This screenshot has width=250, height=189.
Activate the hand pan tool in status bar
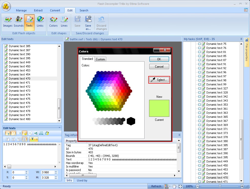click(174, 186)
